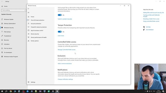Click the Windows Security shield icon in Settings sidebar

2,28
